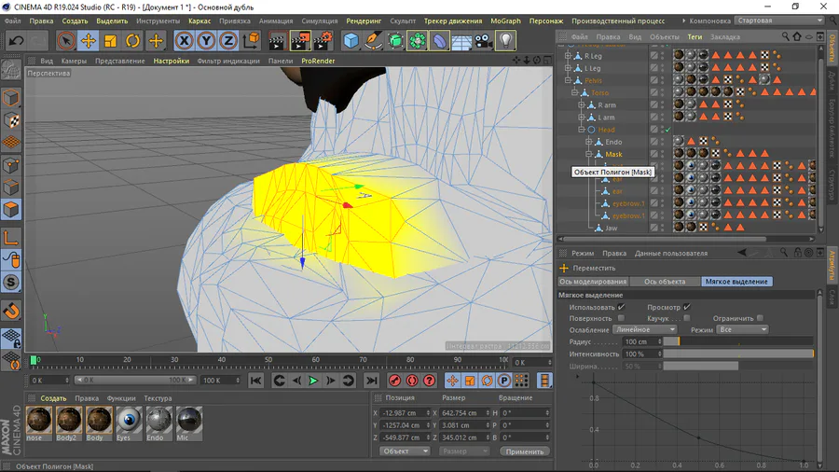This screenshot has height=472, width=839.
Task: Activate the Rotate tool
Action: click(x=132, y=41)
